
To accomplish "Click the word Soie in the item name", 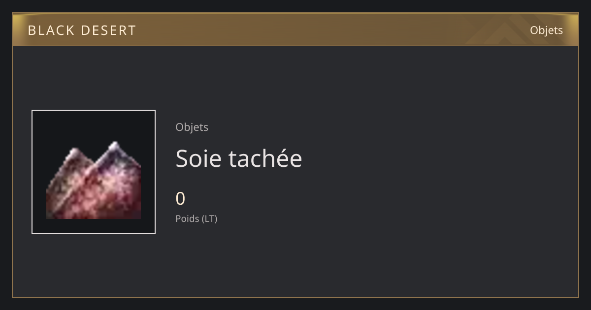I will (x=197, y=158).
